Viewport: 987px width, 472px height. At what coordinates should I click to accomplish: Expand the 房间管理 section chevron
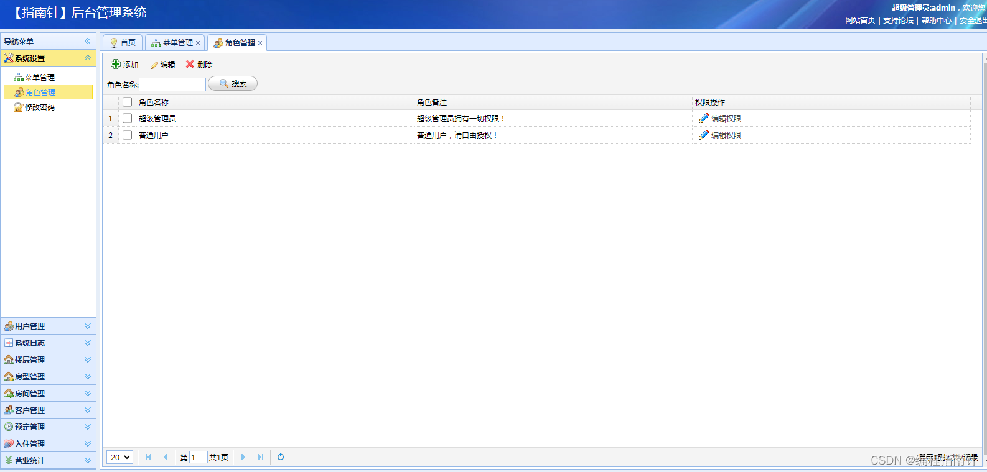88,393
